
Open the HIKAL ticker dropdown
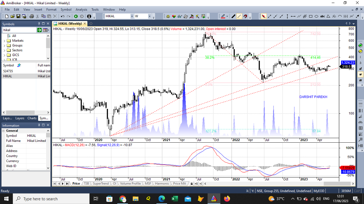pyautogui.click(x=132, y=16)
